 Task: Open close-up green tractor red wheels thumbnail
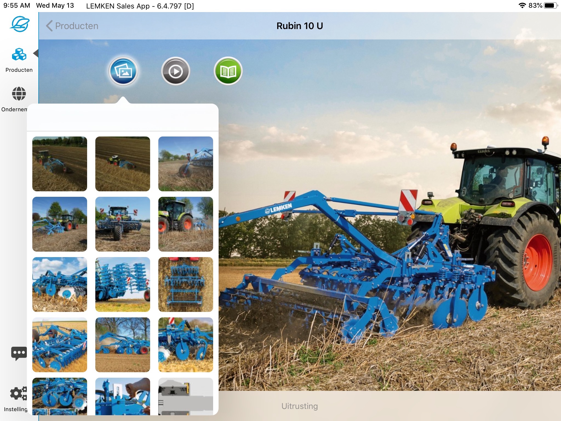[x=186, y=224]
